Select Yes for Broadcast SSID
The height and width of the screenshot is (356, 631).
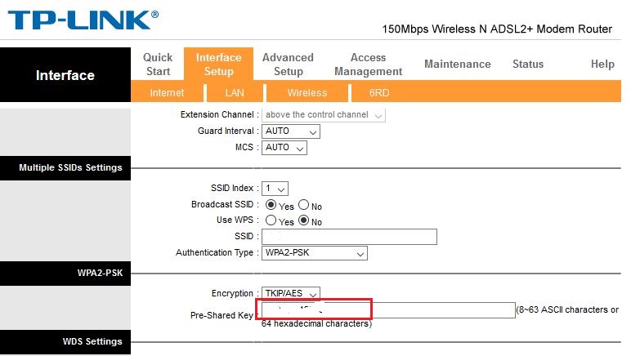pos(271,206)
